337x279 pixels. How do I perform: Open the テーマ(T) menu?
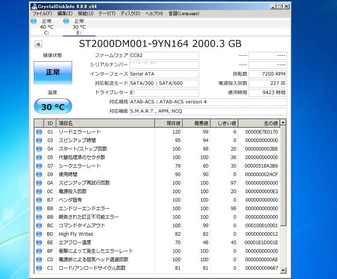pyautogui.click(x=107, y=14)
